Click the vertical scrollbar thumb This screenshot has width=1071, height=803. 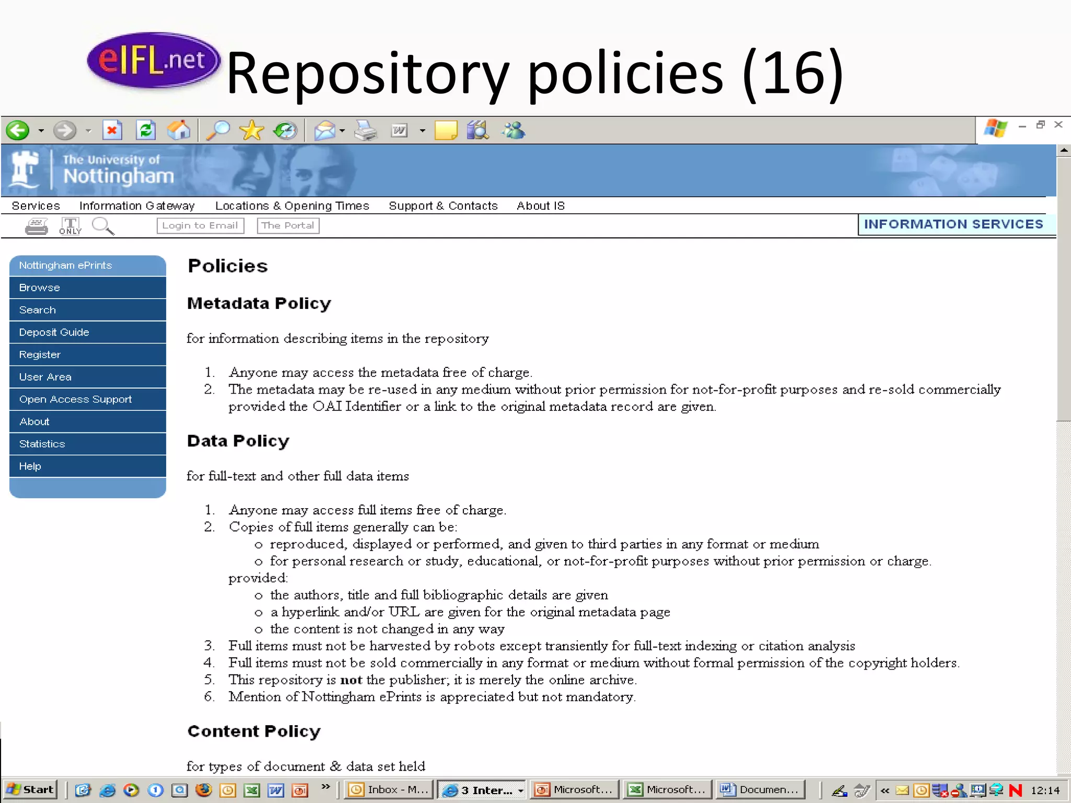point(1064,289)
